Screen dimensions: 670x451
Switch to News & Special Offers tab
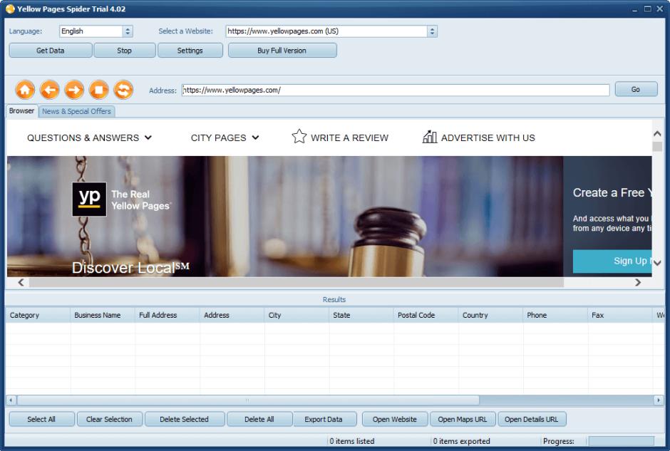click(76, 111)
